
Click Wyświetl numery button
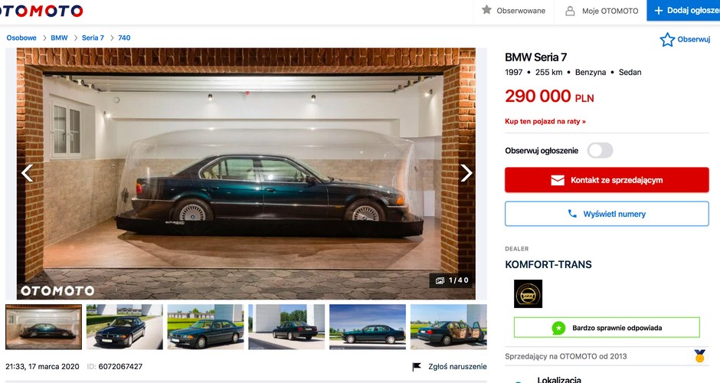tap(607, 214)
